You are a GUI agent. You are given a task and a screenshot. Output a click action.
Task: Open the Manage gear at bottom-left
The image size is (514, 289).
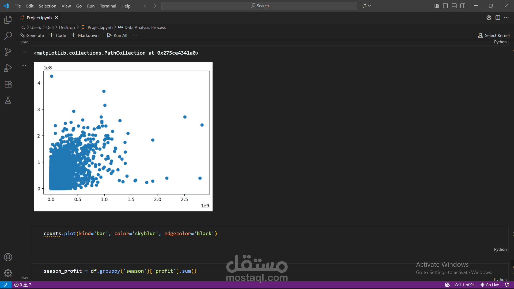[8, 273]
